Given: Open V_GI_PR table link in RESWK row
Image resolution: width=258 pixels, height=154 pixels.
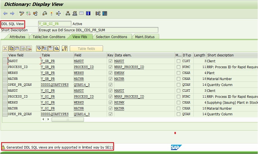Looking at the screenshot, I should [x=48, y=102].
